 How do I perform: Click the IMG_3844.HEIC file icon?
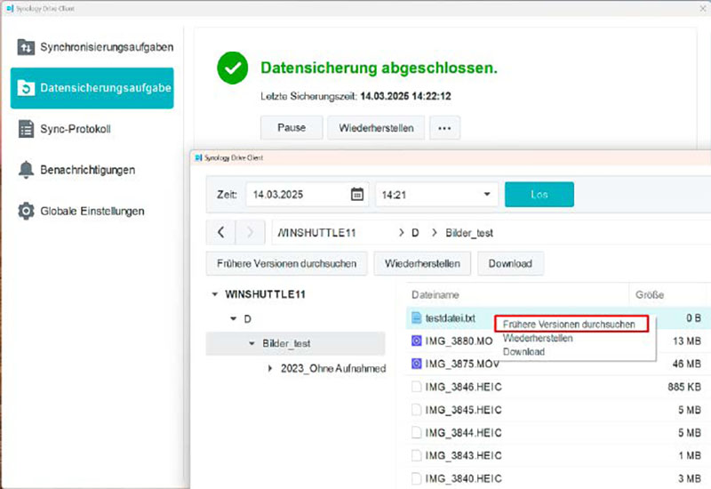point(416,432)
